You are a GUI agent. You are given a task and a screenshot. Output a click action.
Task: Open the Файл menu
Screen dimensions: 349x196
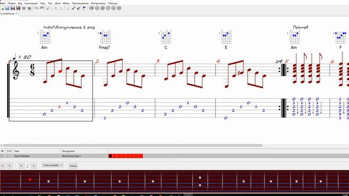pos(3,3)
